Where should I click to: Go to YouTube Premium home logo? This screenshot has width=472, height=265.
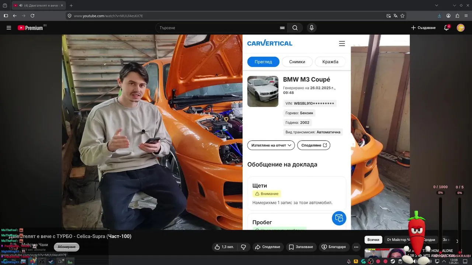click(30, 28)
